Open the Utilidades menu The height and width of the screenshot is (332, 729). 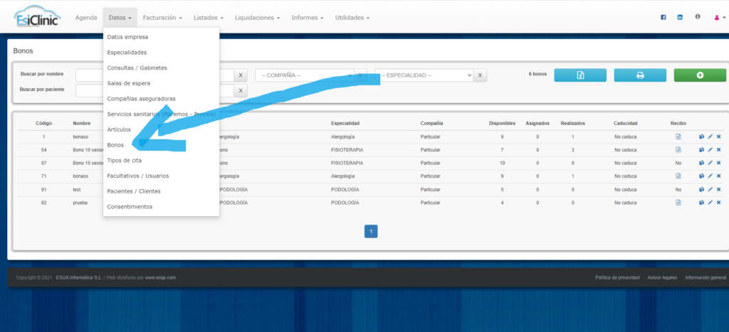352,18
